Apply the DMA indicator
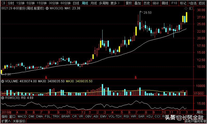This screenshot has height=124, width=207. pyautogui.click(x=40, y=116)
